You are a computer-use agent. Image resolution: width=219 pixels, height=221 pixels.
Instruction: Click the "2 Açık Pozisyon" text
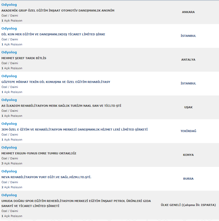tap(12, 187)
